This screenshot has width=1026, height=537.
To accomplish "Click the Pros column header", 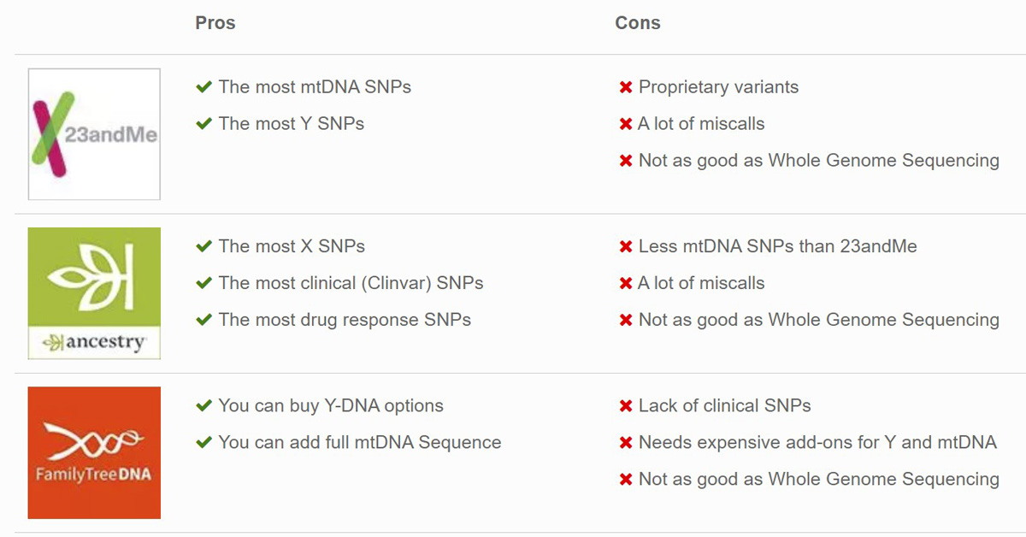I will [215, 23].
